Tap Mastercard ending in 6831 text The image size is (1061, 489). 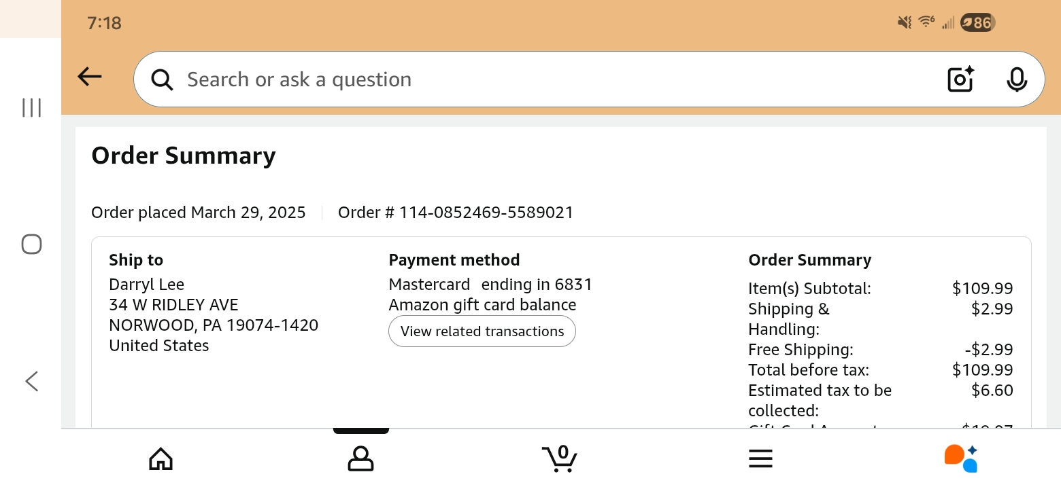coord(490,285)
